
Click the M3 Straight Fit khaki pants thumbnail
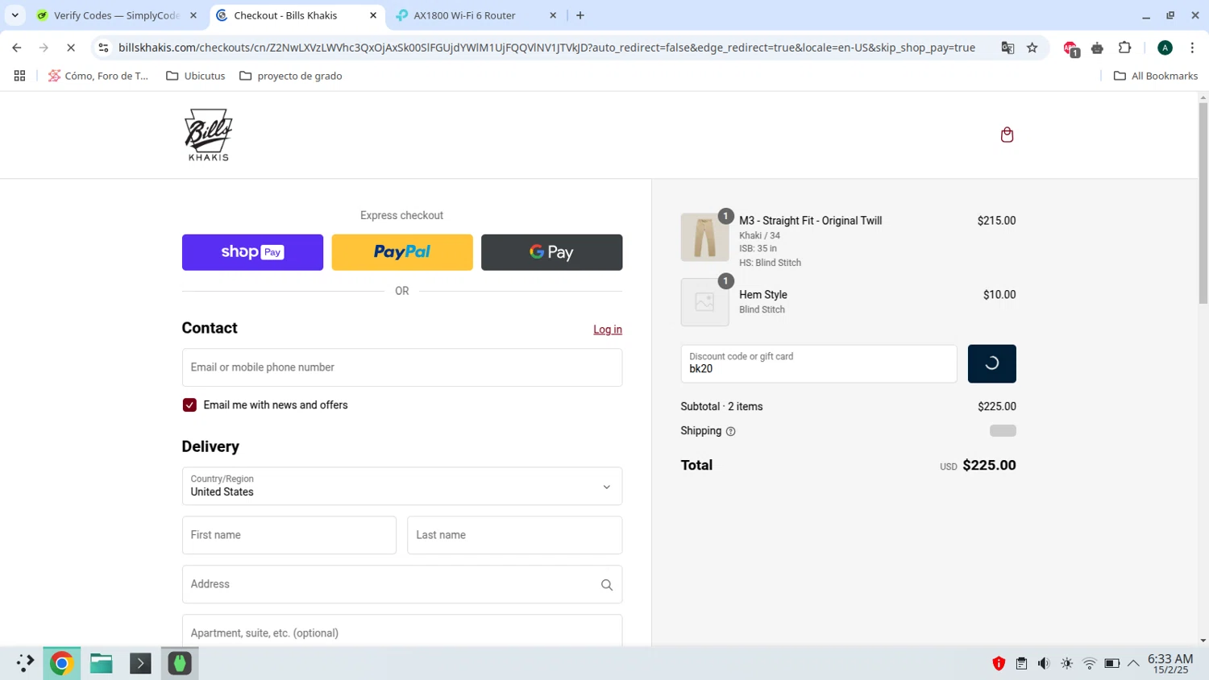point(704,238)
